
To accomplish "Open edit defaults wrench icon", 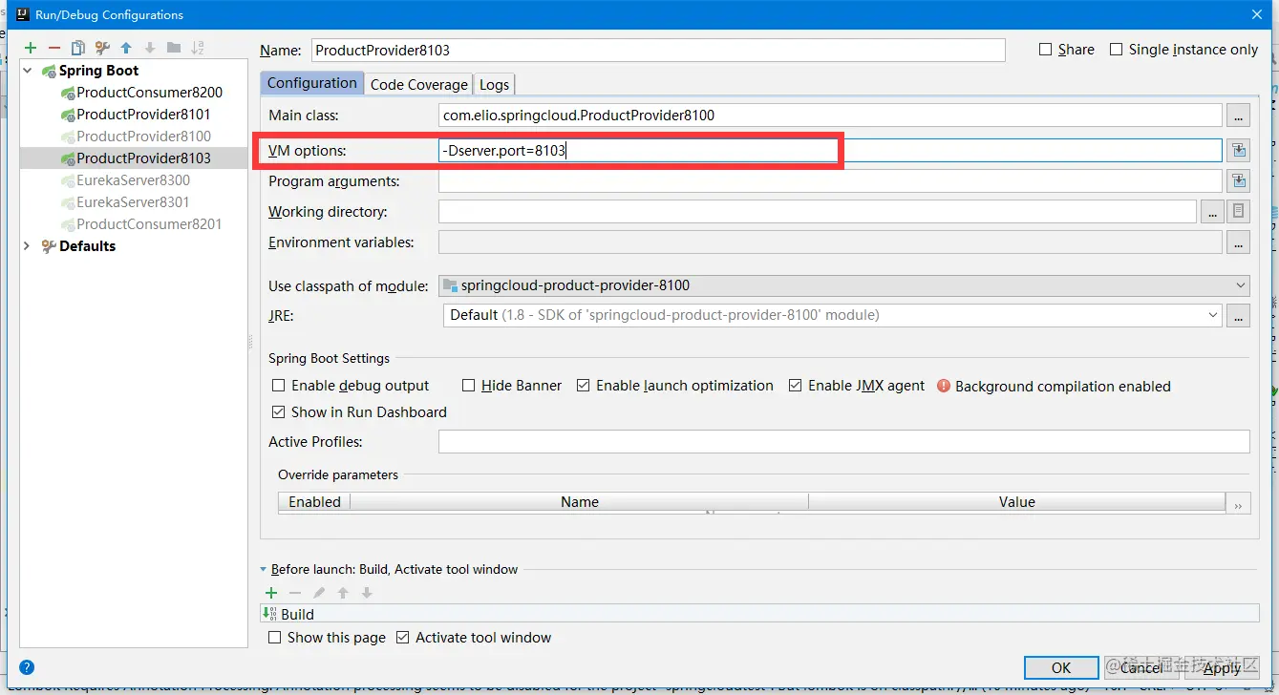I will pyautogui.click(x=102, y=48).
